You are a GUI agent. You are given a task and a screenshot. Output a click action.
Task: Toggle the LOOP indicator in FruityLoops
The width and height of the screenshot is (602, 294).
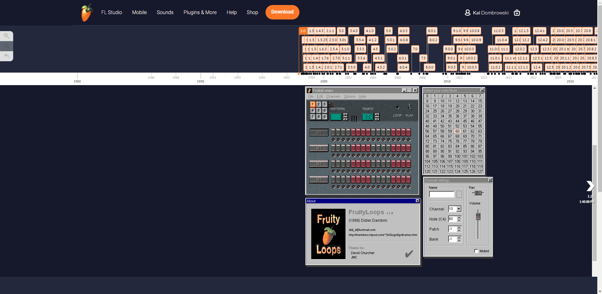coord(397,107)
